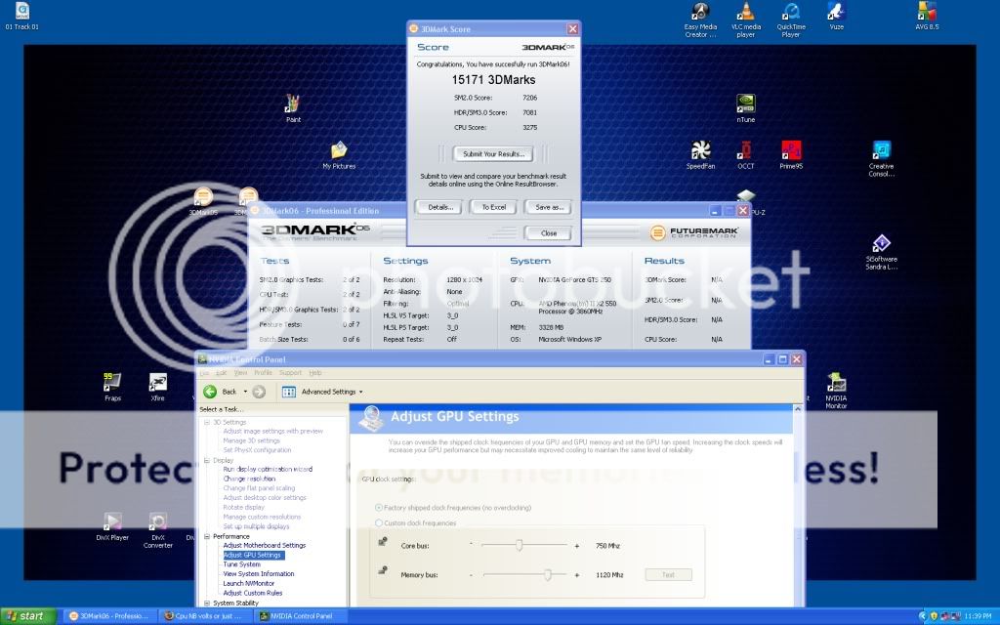
Task: Launch the OCCT desktop shortcut
Action: click(x=745, y=155)
